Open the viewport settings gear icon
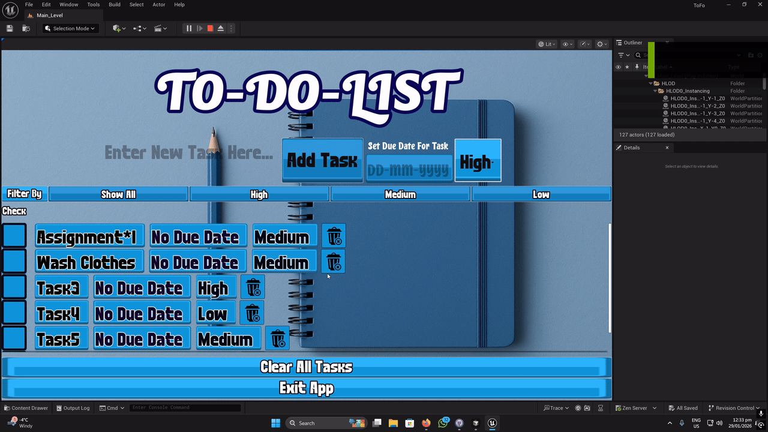 601,43
